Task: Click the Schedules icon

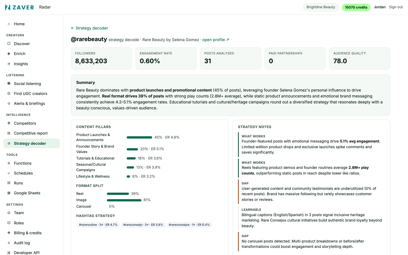Action: coord(9,173)
